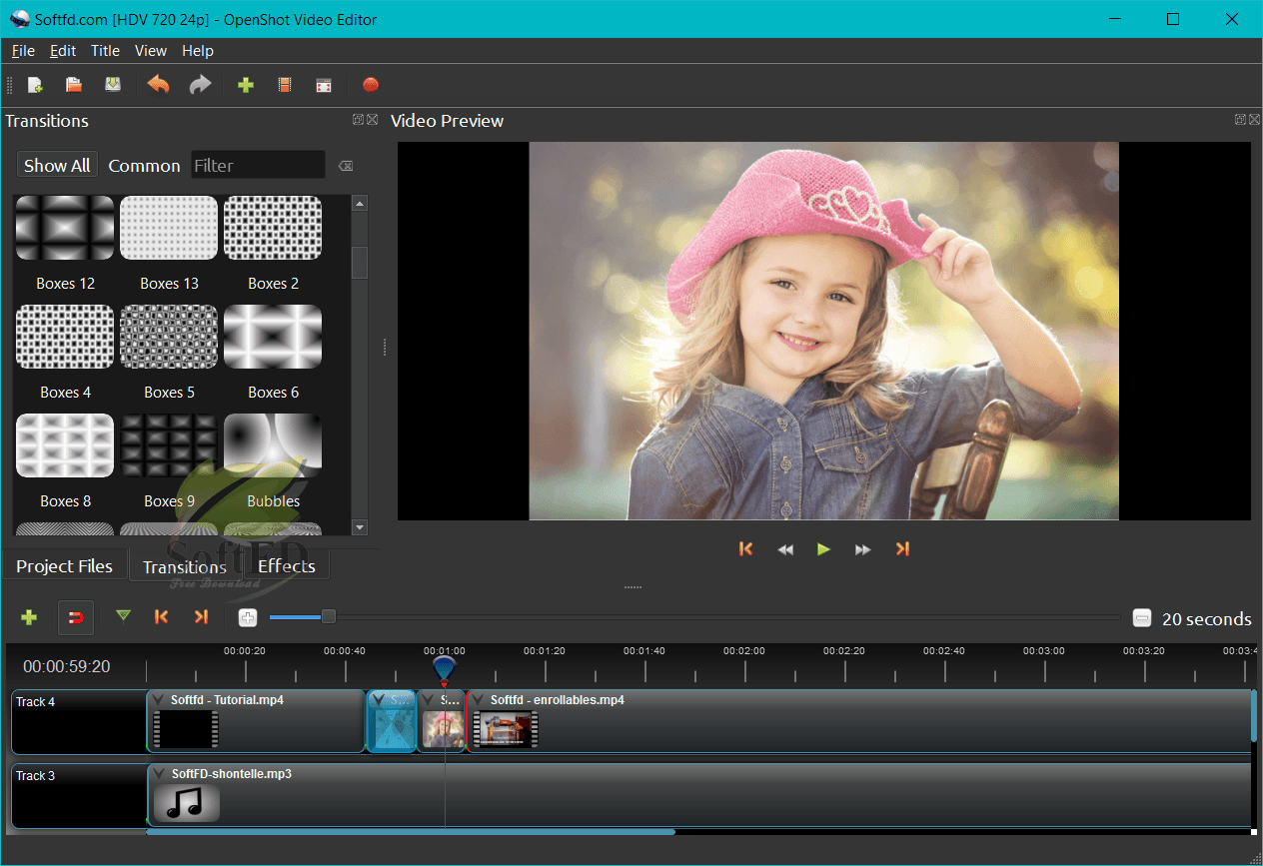Add a marker with the green triangle
Image resolution: width=1263 pixels, height=866 pixels.
click(x=123, y=616)
